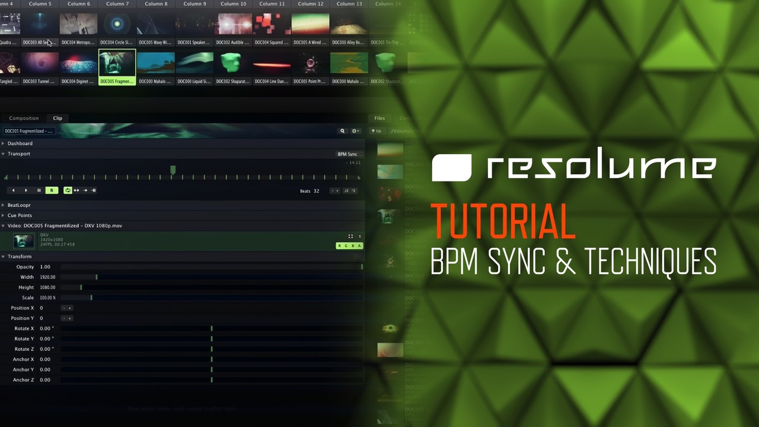This screenshot has width=759, height=427.
Task: Click the Width slider handle
Action: pos(97,277)
